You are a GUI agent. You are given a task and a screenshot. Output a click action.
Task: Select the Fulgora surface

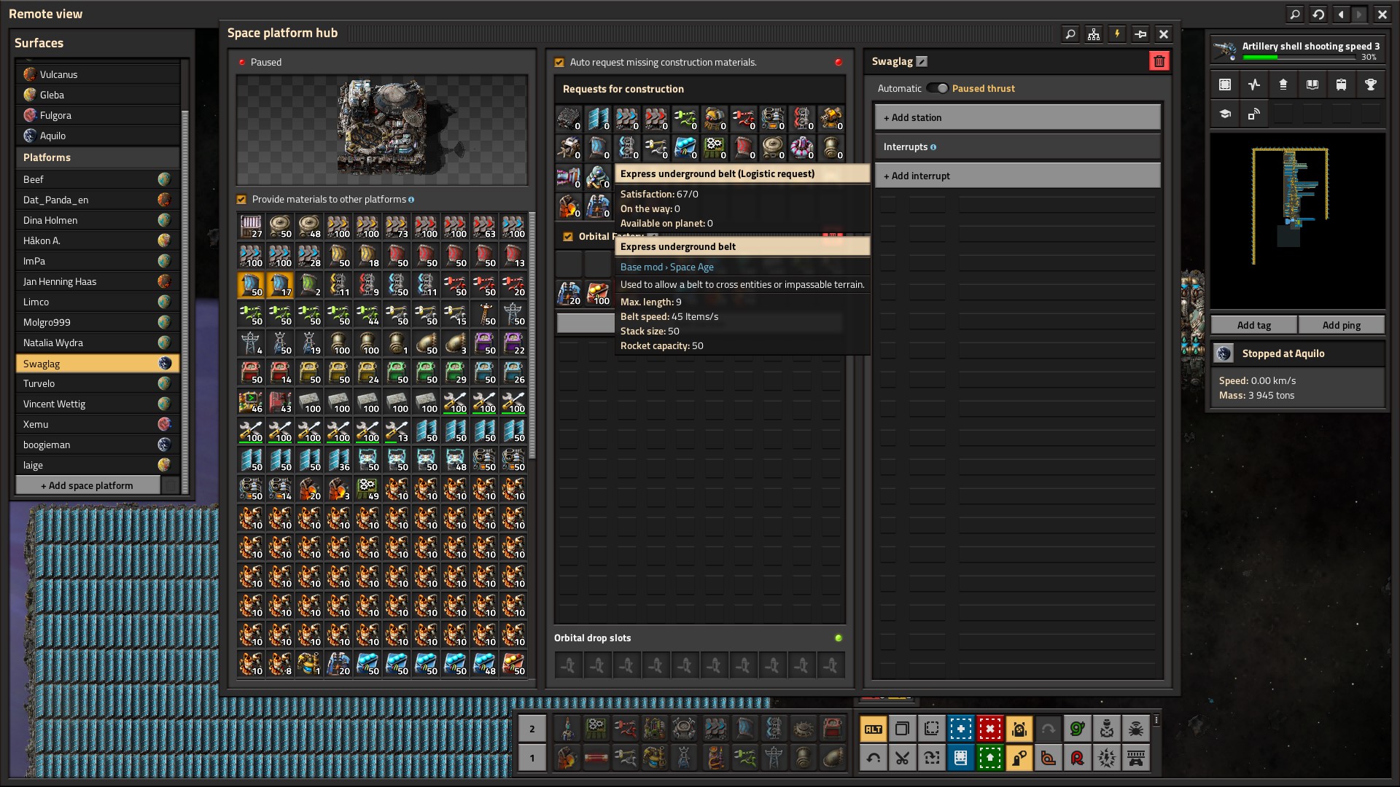(x=98, y=115)
